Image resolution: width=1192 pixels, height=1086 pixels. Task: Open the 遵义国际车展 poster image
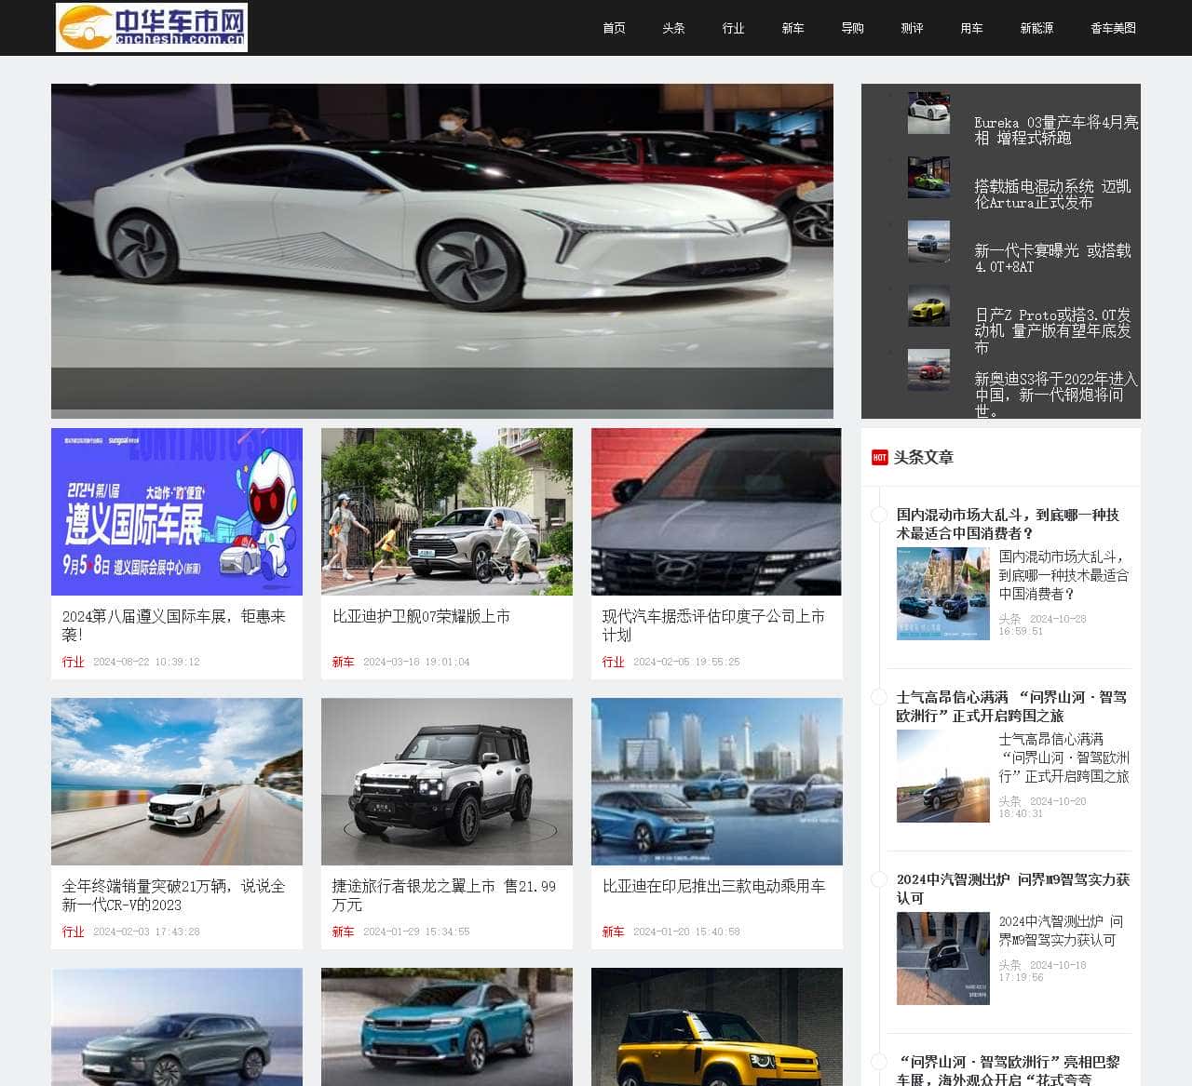pyautogui.click(x=177, y=512)
